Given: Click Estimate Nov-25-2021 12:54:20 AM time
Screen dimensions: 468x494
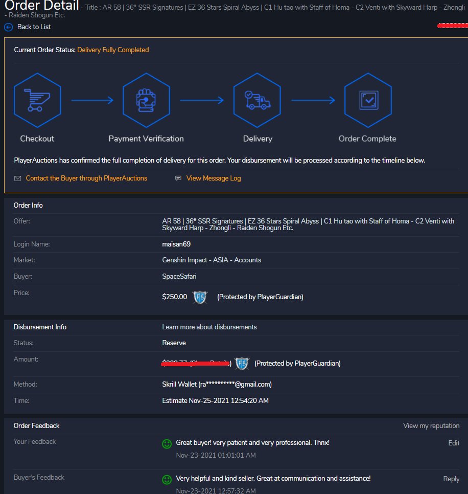Looking at the screenshot, I should (215, 400).
